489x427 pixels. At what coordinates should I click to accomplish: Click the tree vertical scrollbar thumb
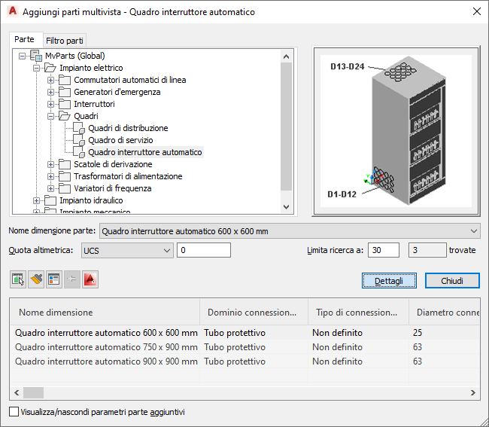[286, 127]
